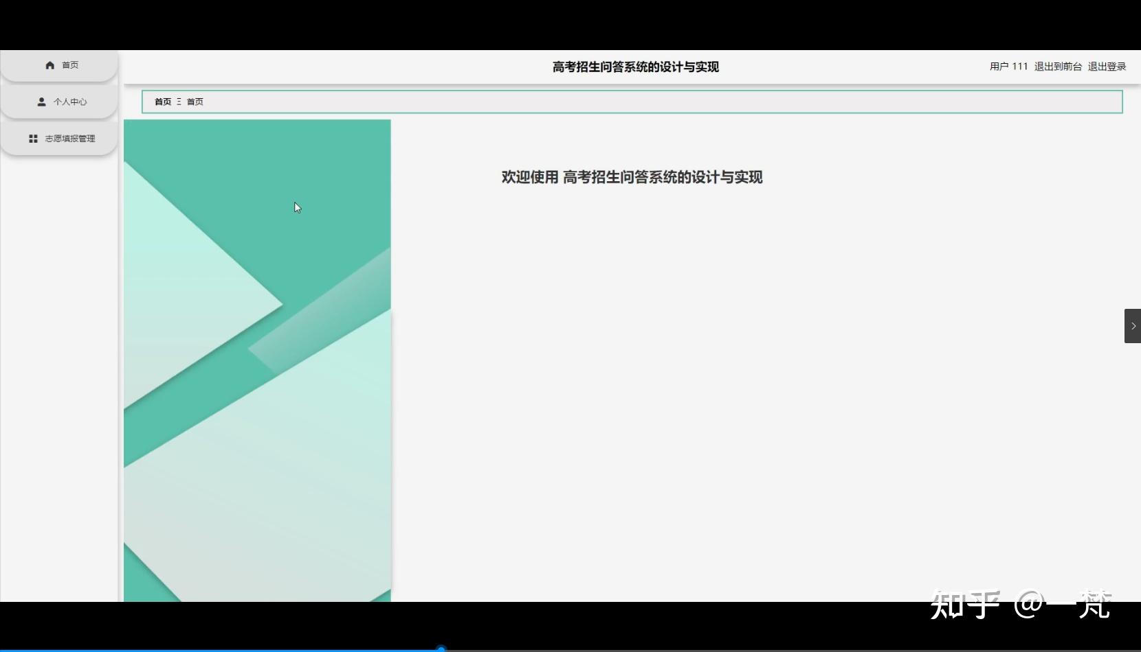Click the 用户 111 account label
1141x652 pixels.
(1008, 67)
